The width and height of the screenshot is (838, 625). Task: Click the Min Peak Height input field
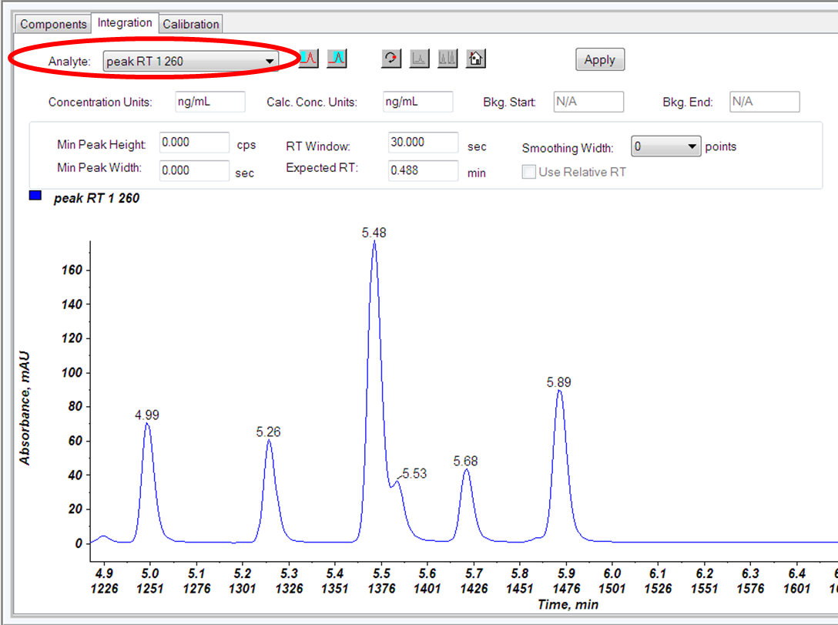click(x=194, y=143)
